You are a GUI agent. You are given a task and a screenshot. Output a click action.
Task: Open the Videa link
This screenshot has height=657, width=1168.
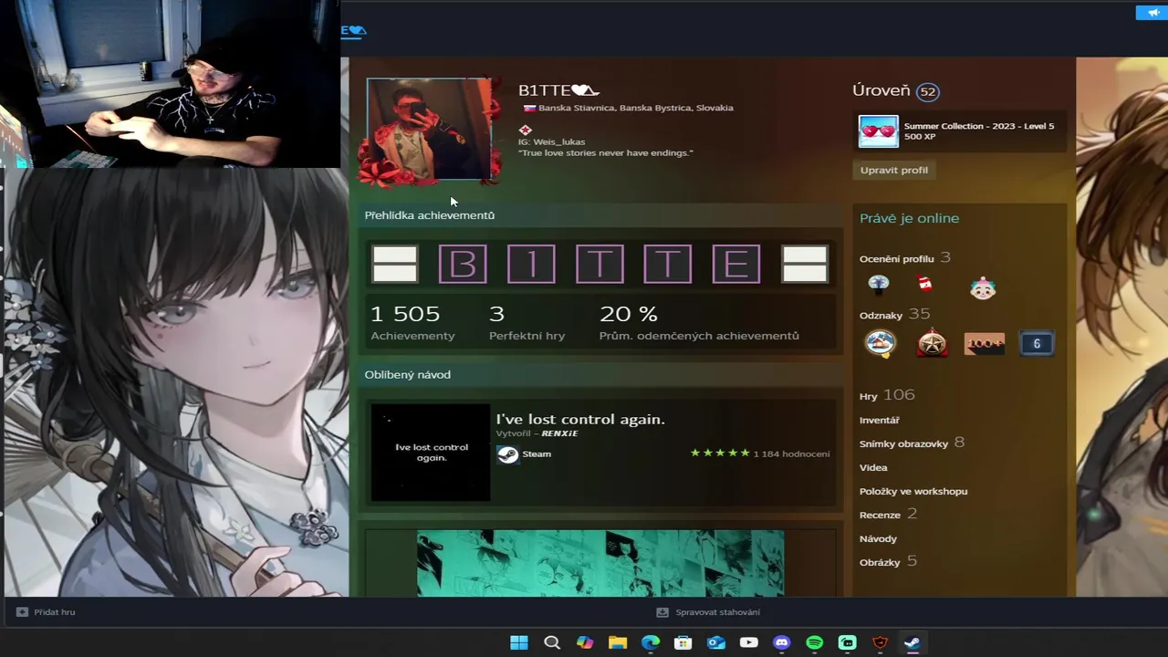point(873,467)
